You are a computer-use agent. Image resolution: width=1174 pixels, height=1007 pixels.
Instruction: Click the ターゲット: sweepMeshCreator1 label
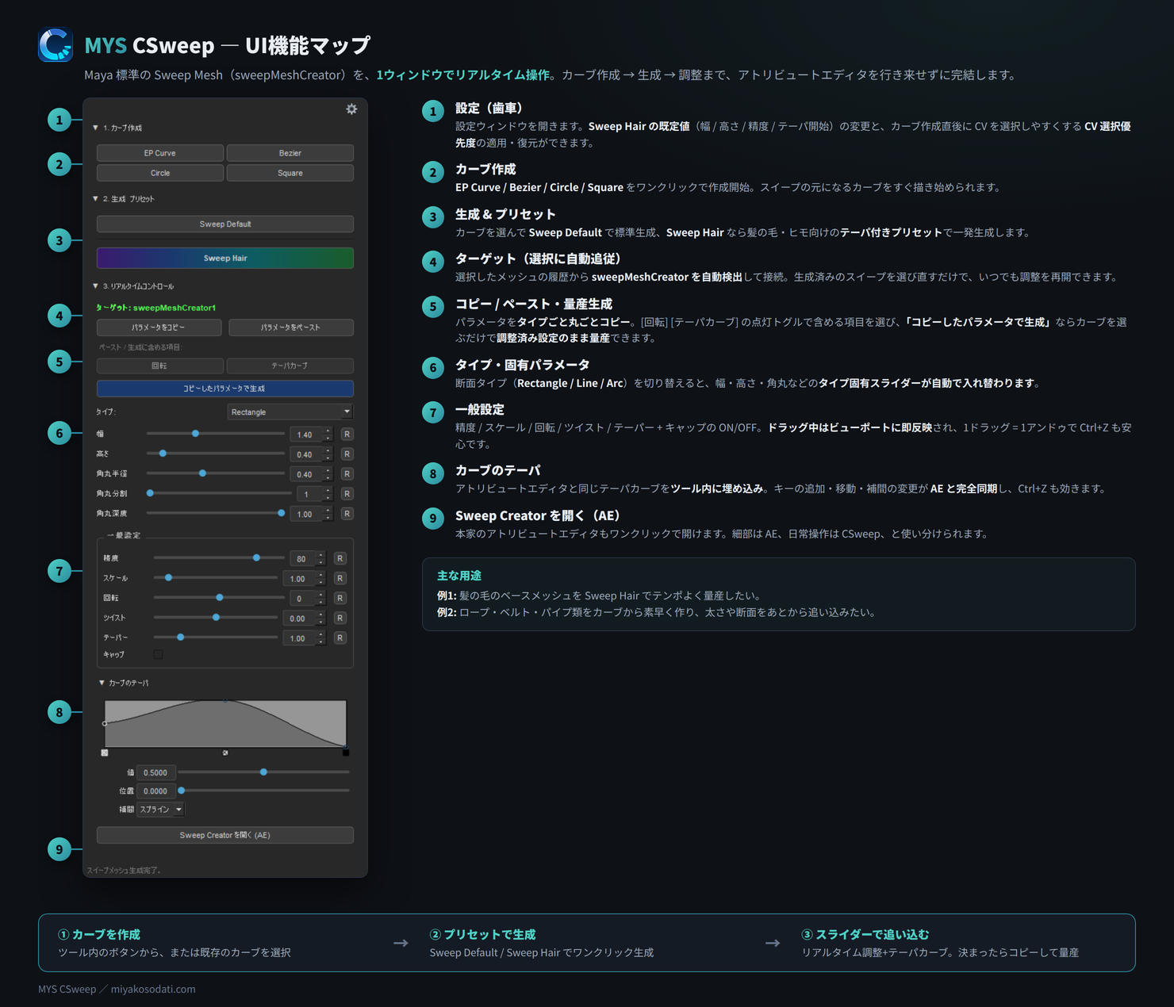[156, 308]
